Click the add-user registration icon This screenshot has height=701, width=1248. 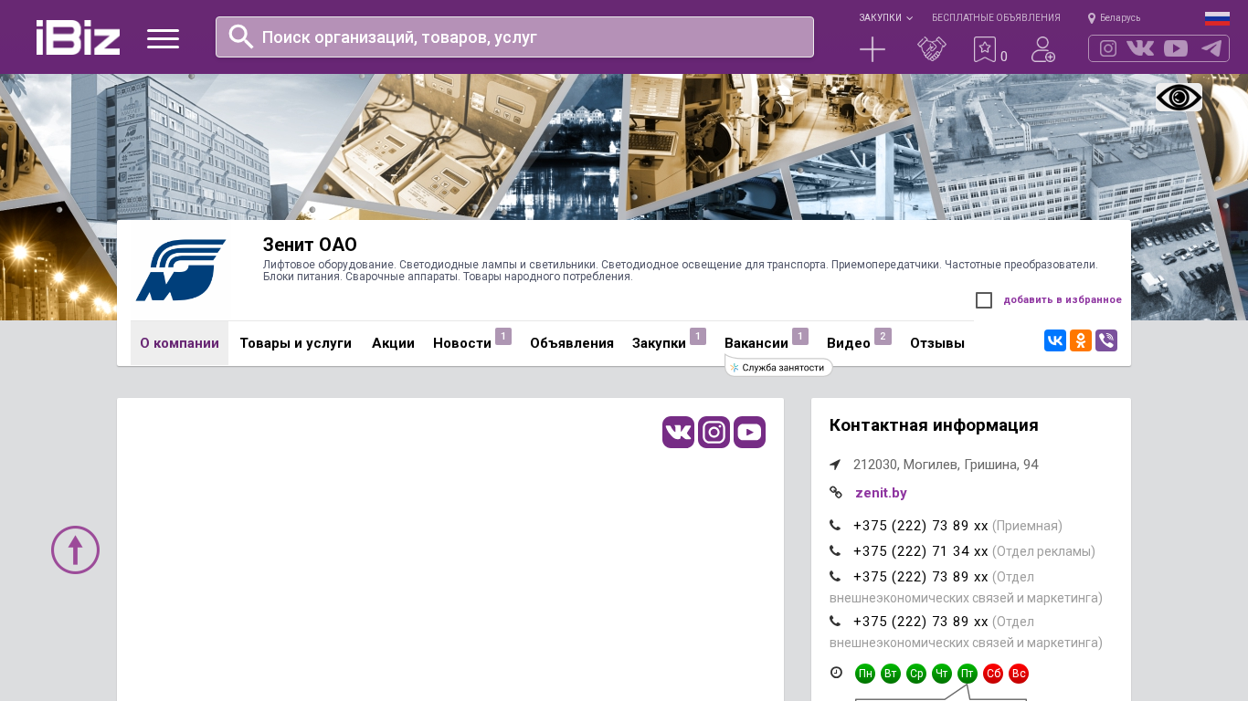click(1043, 49)
